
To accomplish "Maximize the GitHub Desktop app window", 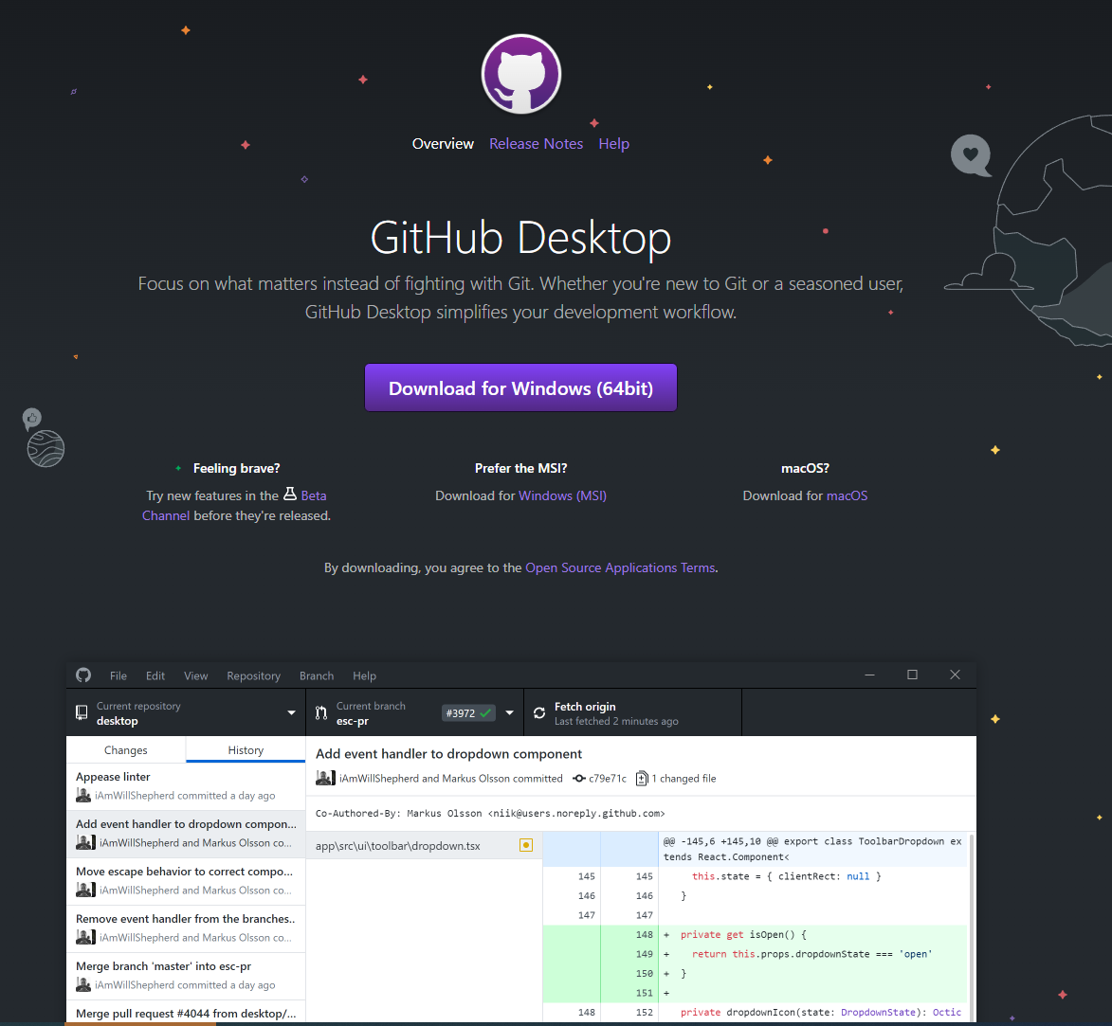I will point(912,675).
